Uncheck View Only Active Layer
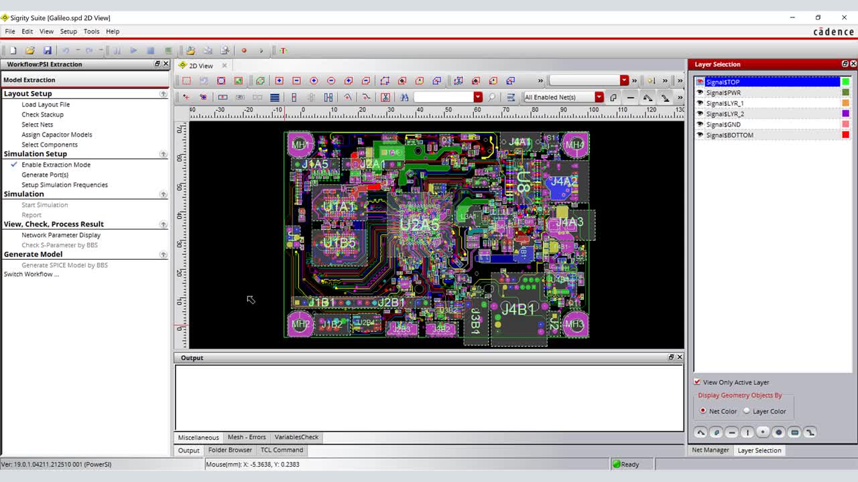Viewport: 858px width, 482px height. click(697, 382)
